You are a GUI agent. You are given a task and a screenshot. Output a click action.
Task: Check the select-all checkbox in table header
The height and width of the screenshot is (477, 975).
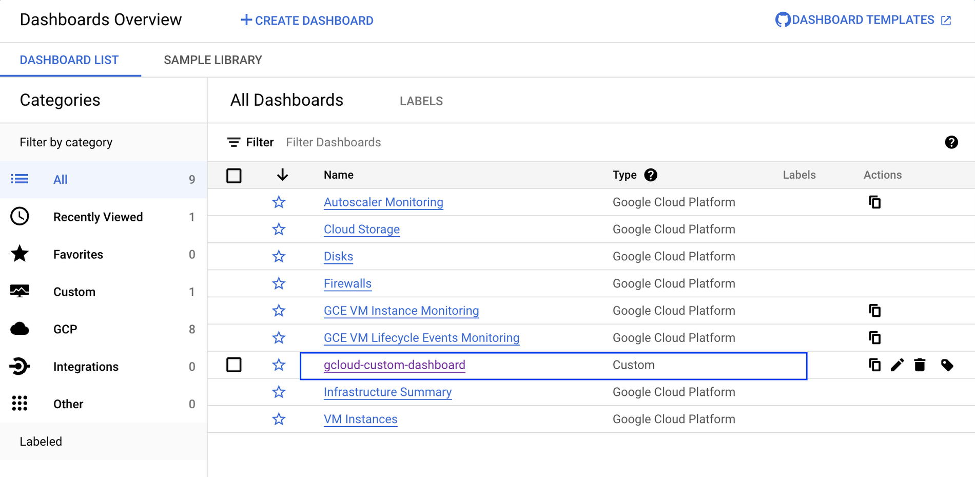click(234, 176)
